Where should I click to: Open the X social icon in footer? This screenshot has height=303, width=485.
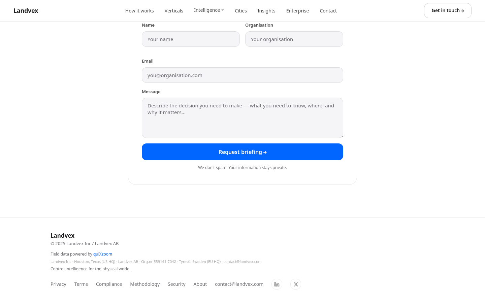pyautogui.click(x=296, y=284)
